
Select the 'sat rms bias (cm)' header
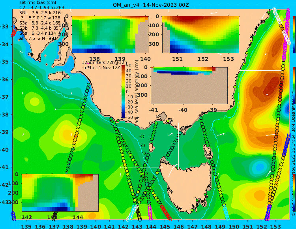(x=37, y=3)
